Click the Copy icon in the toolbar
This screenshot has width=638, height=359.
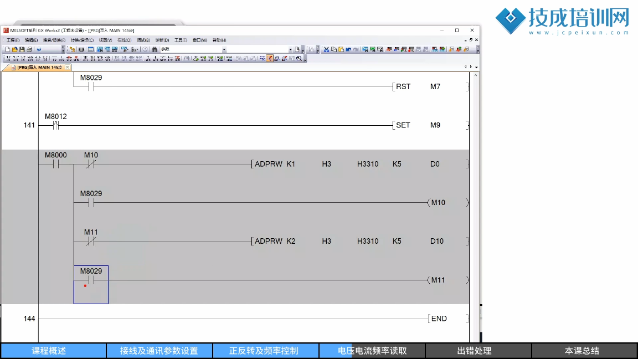(333, 49)
